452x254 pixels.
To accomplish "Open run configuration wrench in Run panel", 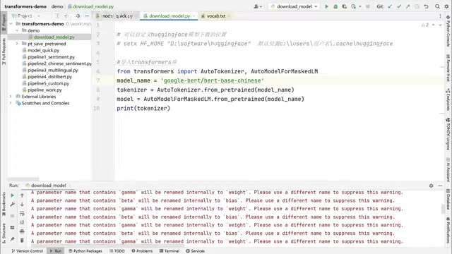I will coord(13,204).
